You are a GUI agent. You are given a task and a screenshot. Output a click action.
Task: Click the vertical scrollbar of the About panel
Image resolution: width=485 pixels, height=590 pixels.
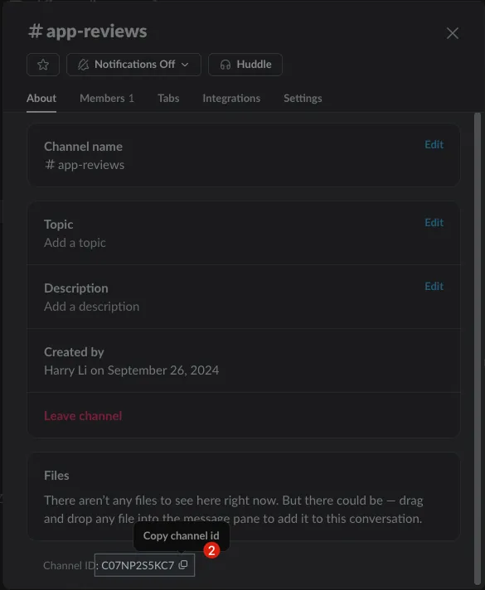(477, 350)
